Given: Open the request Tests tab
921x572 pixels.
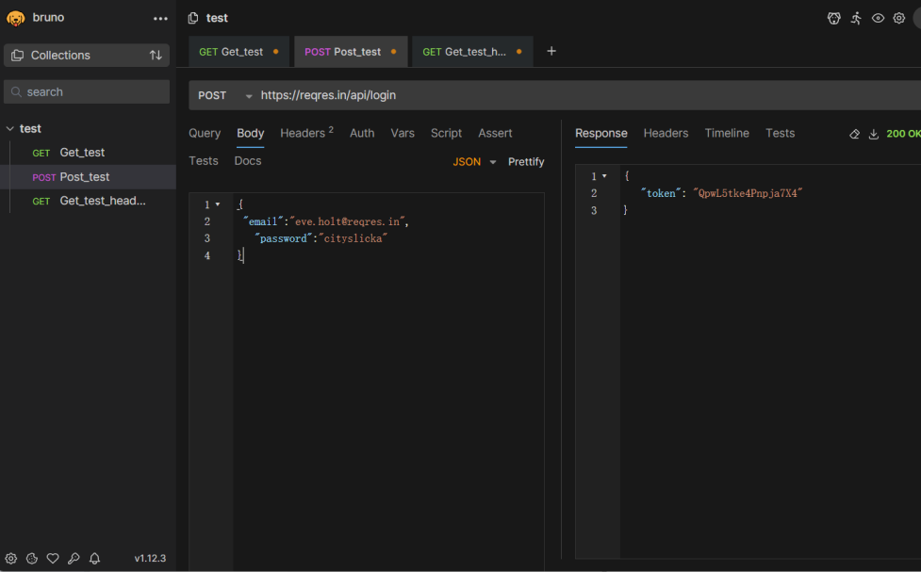Looking at the screenshot, I should [204, 161].
